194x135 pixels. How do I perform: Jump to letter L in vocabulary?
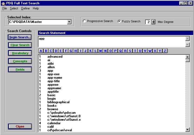[95, 51]
